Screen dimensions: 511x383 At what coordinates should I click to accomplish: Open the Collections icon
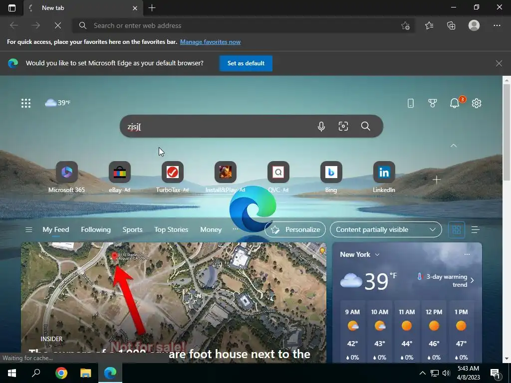coord(451,25)
